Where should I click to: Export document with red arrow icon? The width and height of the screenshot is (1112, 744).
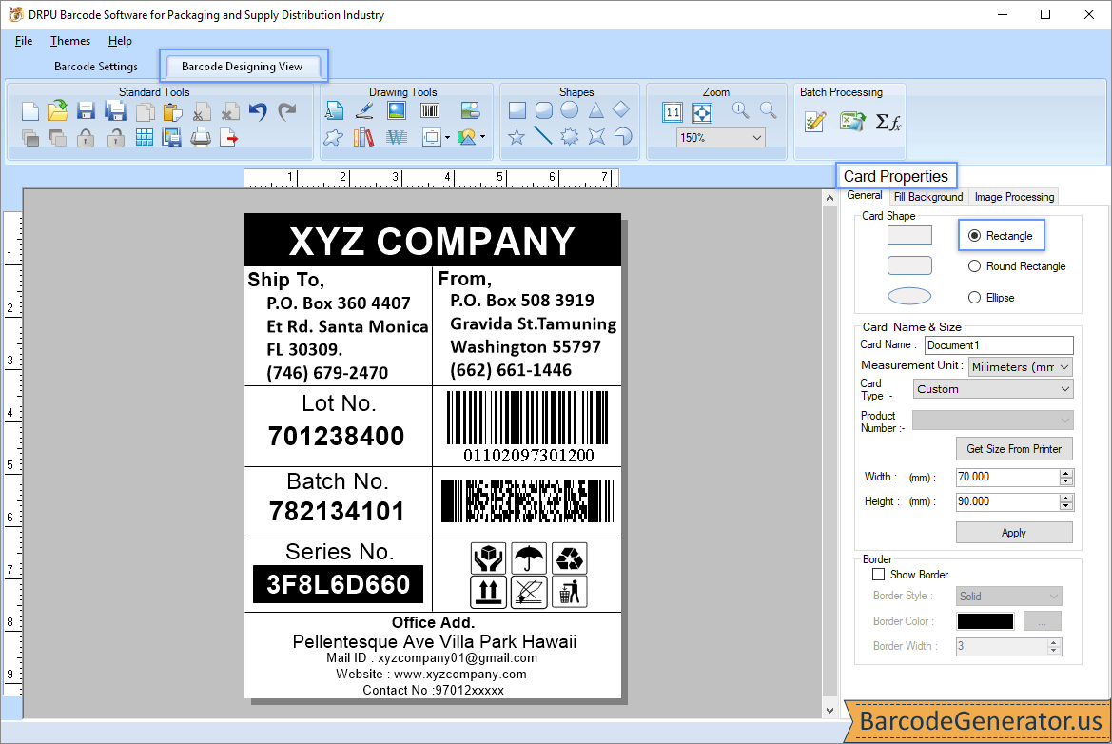(x=229, y=138)
